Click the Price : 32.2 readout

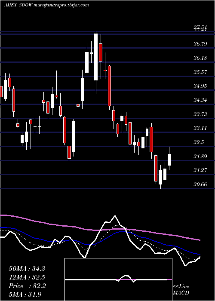click(27, 286)
